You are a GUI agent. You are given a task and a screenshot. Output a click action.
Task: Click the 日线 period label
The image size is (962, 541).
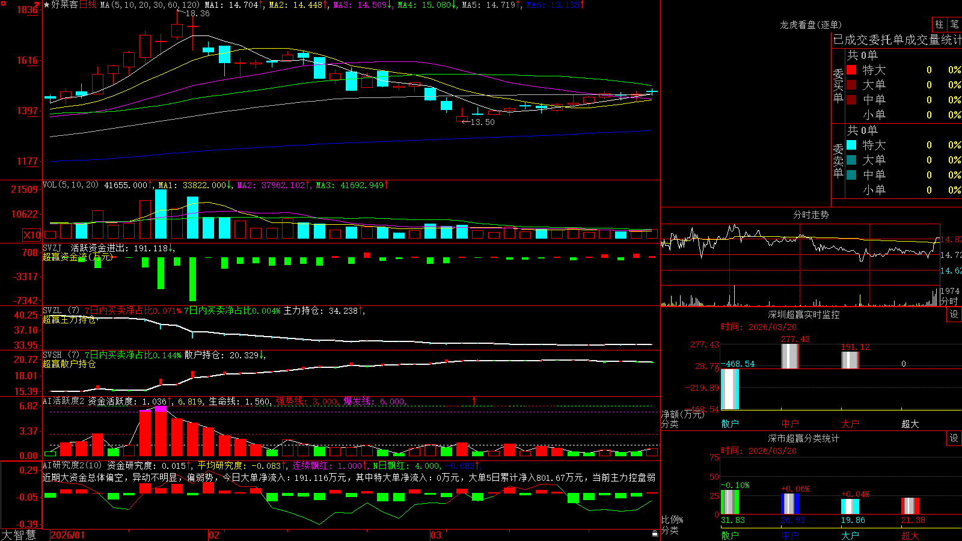click(88, 5)
